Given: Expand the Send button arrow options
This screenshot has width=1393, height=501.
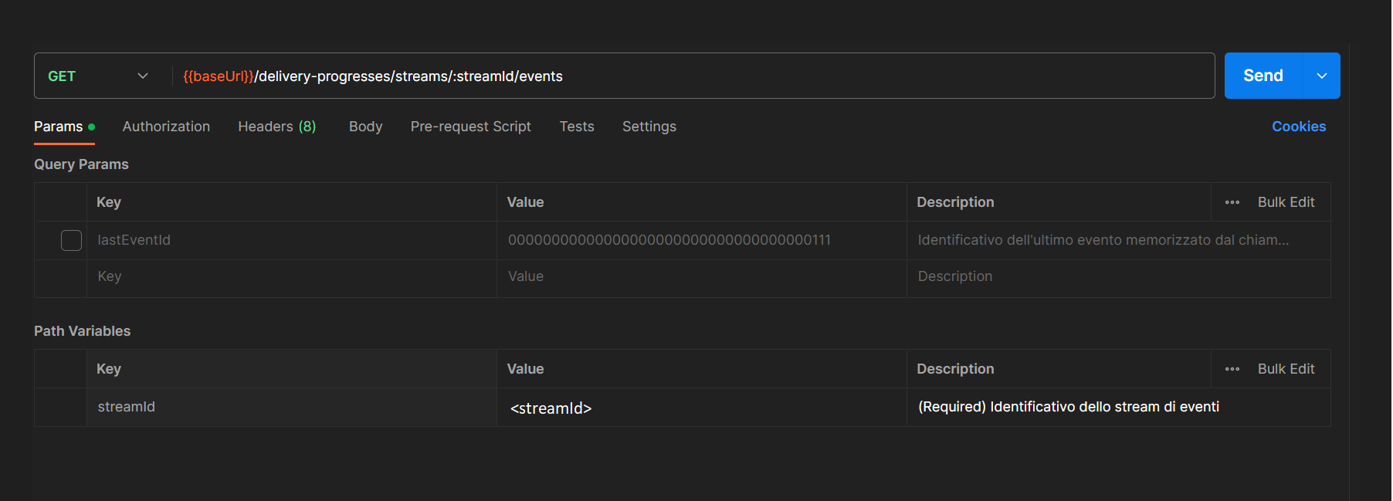Looking at the screenshot, I should click(1321, 76).
